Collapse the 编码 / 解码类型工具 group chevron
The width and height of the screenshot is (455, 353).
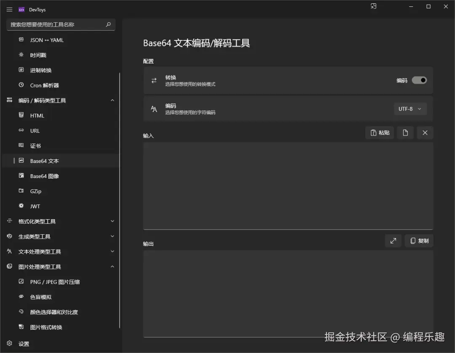tap(112, 100)
